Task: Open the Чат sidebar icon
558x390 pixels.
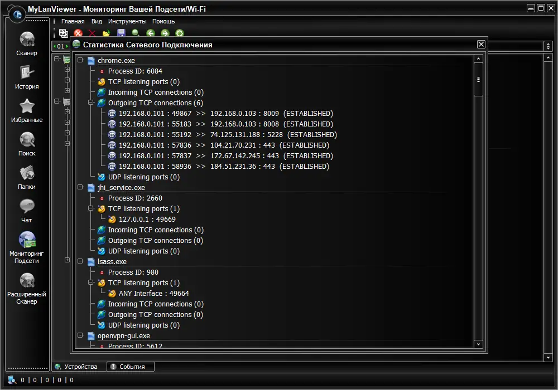Action: pos(27,211)
